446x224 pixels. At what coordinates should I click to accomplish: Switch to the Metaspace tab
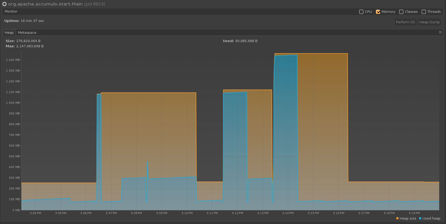click(x=27, y=33)
